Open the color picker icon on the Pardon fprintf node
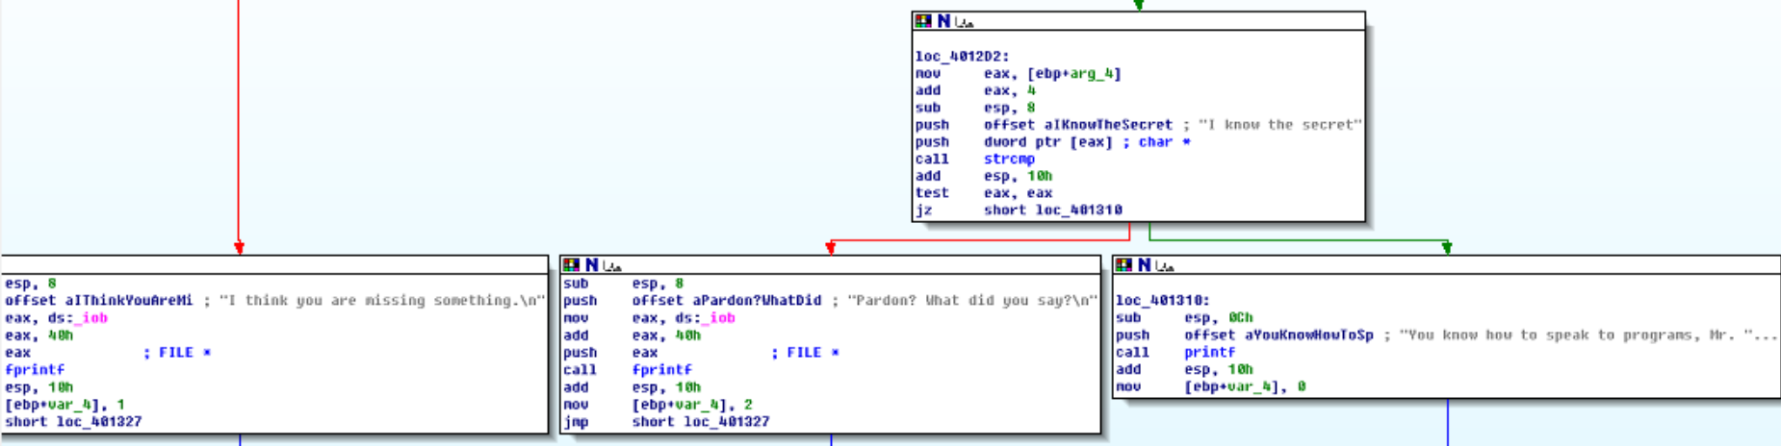Screen dimensions: 1781x446 tap(571, 265)
